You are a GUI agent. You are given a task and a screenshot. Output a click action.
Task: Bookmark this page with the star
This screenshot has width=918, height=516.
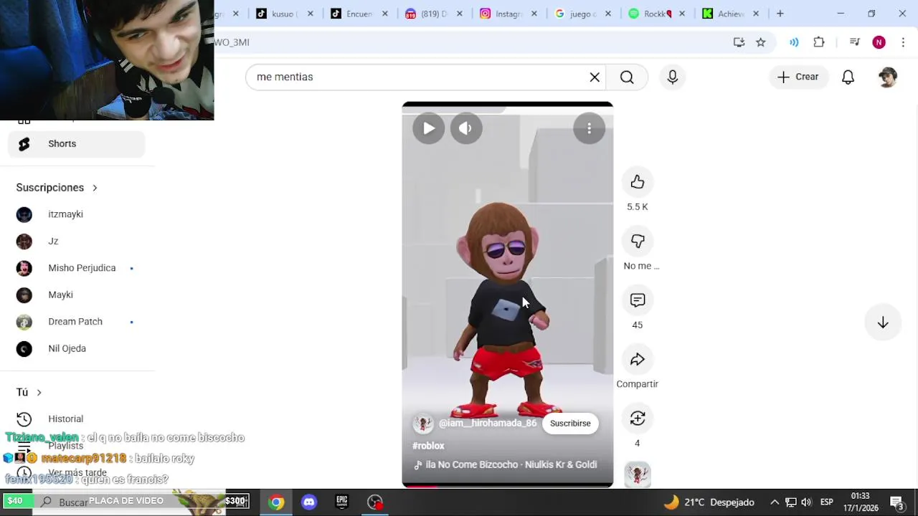(761, 42)
